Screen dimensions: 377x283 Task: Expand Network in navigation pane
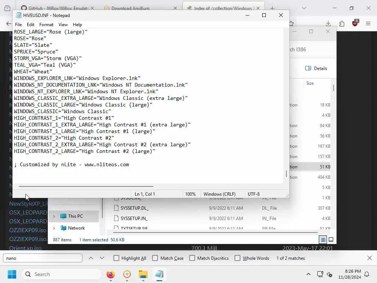tap(54, 228)
